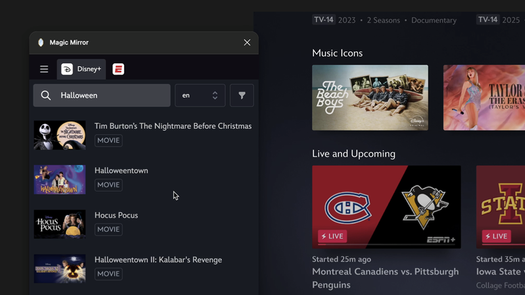Viewport: 525px width, 295px height.
Task: Open The Beach Boys documentary tile
Action: (x=370, y=98)
